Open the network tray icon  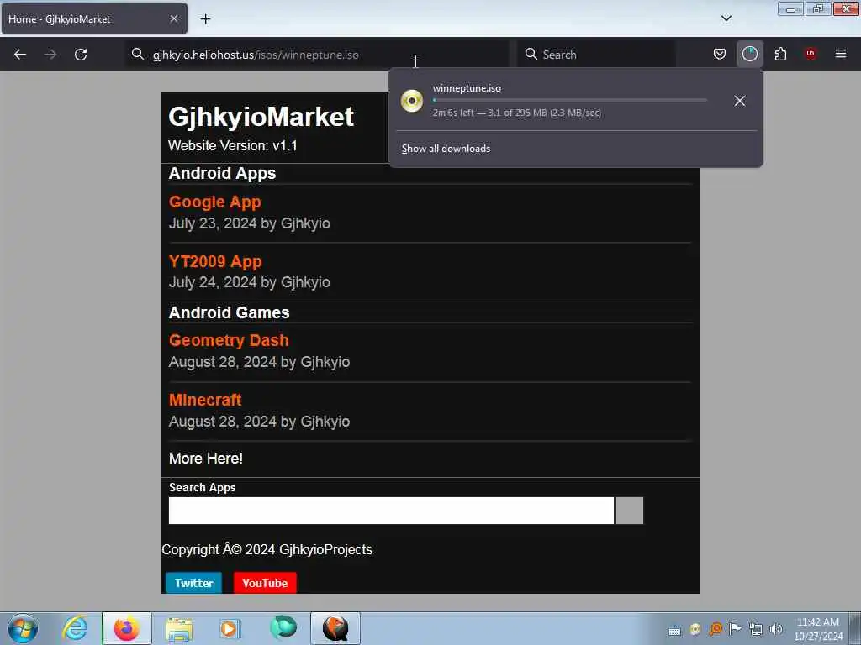click(756, 630)
